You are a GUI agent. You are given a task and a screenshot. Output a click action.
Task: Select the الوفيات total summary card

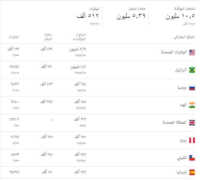(x=88, y=16)
